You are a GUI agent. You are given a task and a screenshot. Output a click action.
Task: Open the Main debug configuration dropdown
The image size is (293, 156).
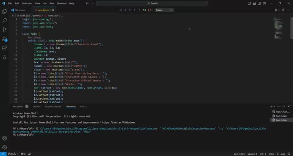[x=164, y=10]
